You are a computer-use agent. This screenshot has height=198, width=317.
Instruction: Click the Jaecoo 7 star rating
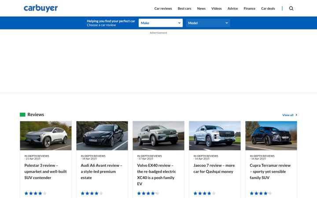(204, 193)
